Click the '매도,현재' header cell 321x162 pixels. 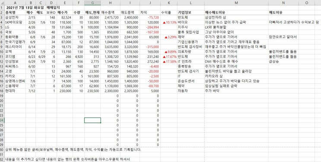pyautogui.click(x=92, y=13)
